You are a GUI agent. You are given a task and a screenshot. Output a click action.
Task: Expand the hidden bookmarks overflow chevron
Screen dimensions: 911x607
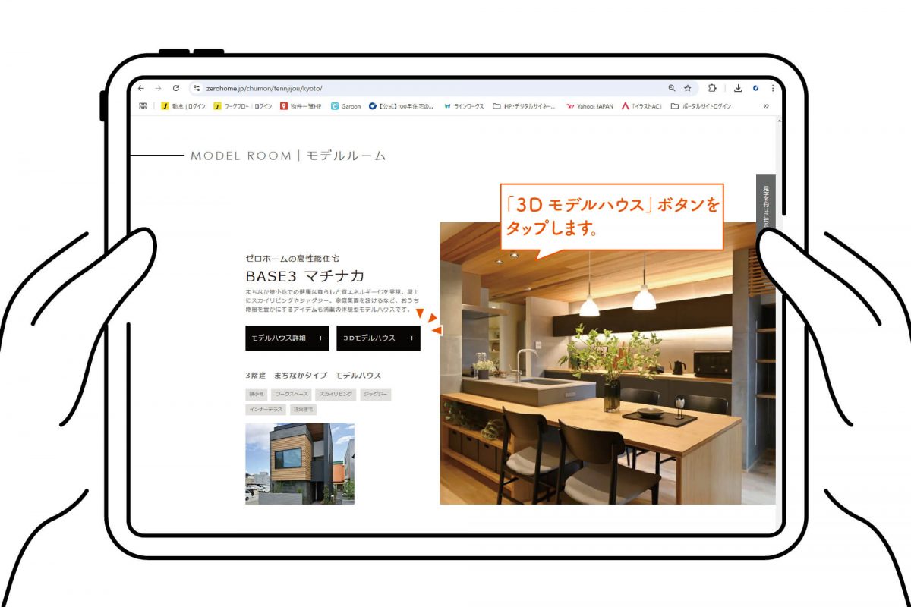[765, 106]
